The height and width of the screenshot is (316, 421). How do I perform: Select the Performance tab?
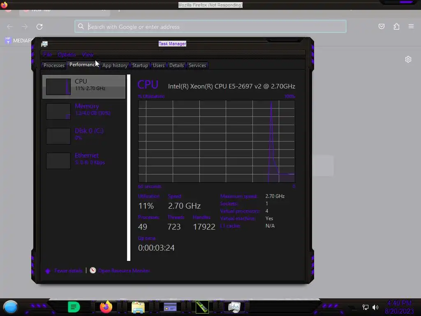83,65
